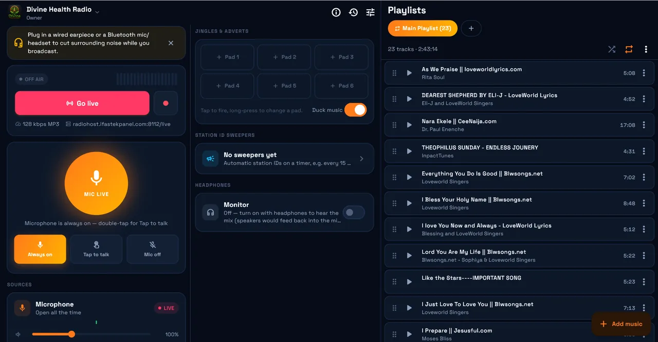The image size is (658, 342).
Task: Select Tap to talk mic mode
Action: click(x=97, y=249)
